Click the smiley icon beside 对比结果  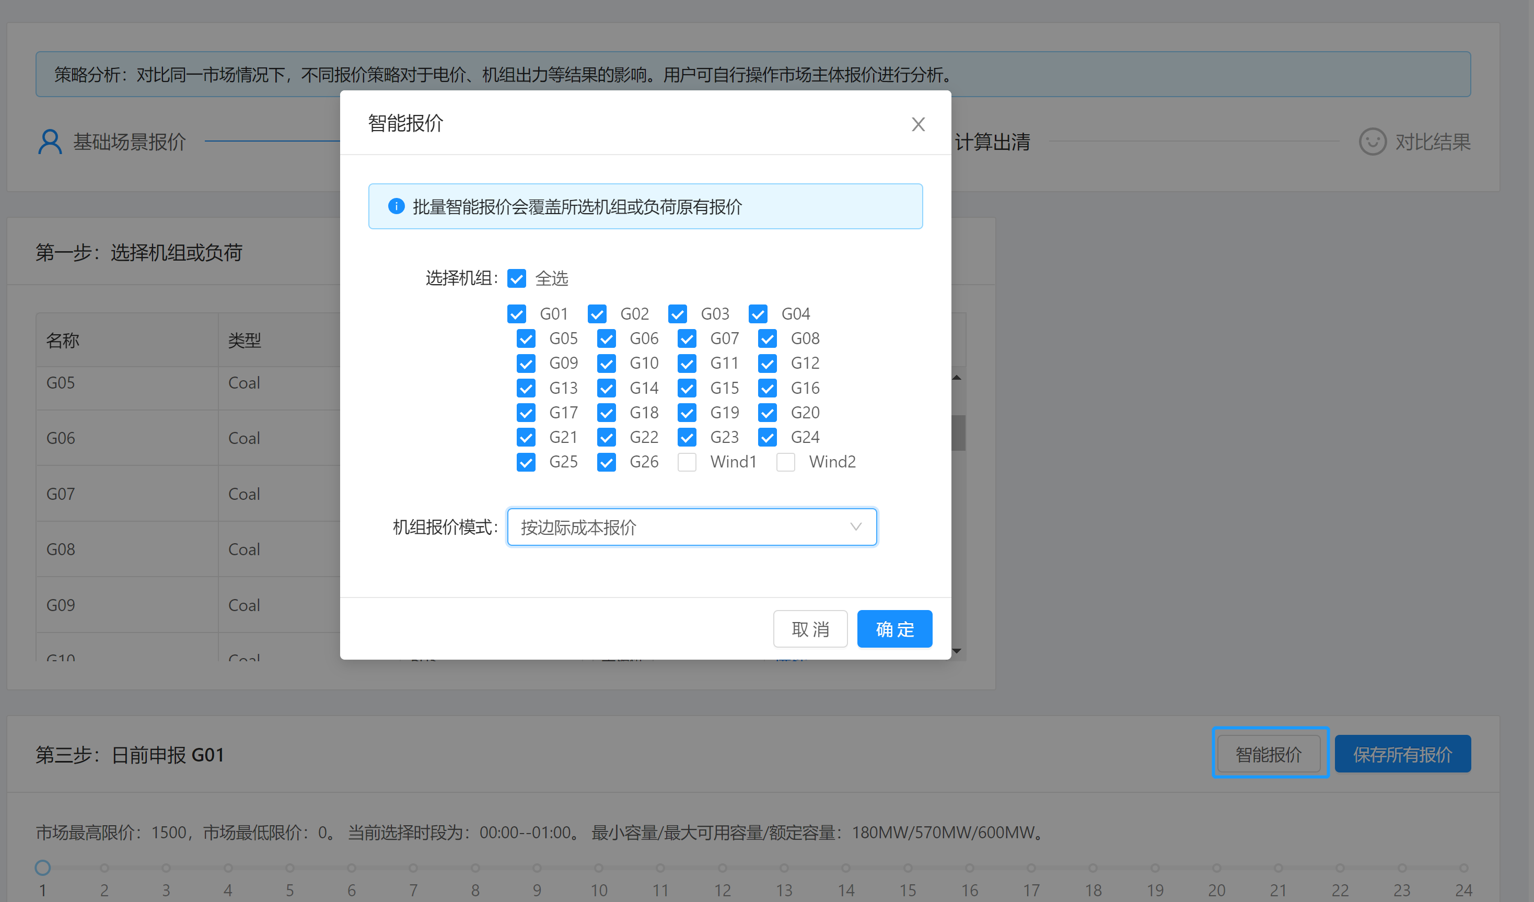pyautogui.click(x=1372, y=142)
